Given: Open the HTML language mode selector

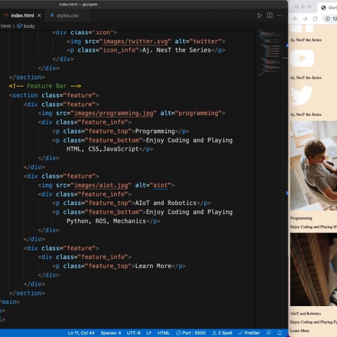Looking at the screenshot, I should (x=163, y=333).
